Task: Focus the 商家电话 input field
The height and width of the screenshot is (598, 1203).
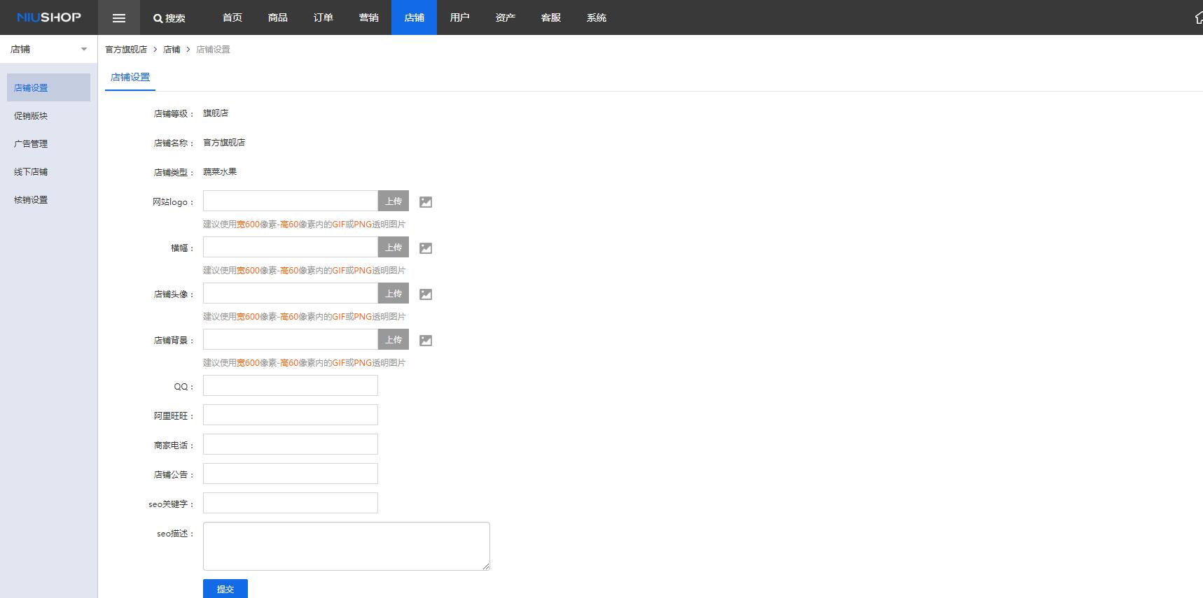Action: (291, 444)
